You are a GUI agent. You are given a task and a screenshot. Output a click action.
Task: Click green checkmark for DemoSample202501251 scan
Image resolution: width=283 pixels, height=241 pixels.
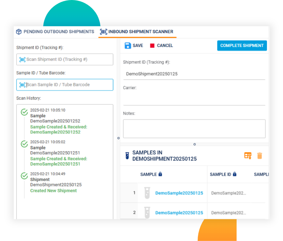coord(24,144)
